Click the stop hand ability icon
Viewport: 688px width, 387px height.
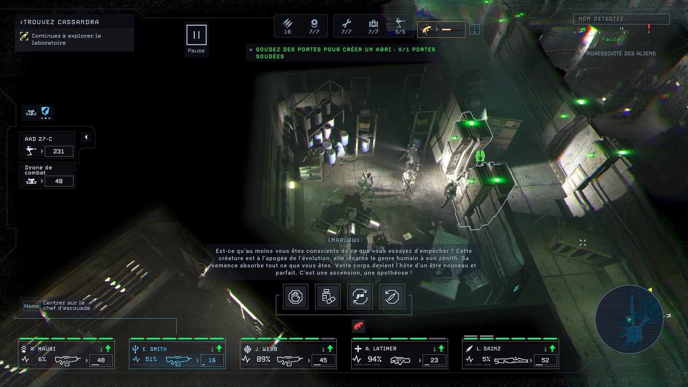(295, 297)
